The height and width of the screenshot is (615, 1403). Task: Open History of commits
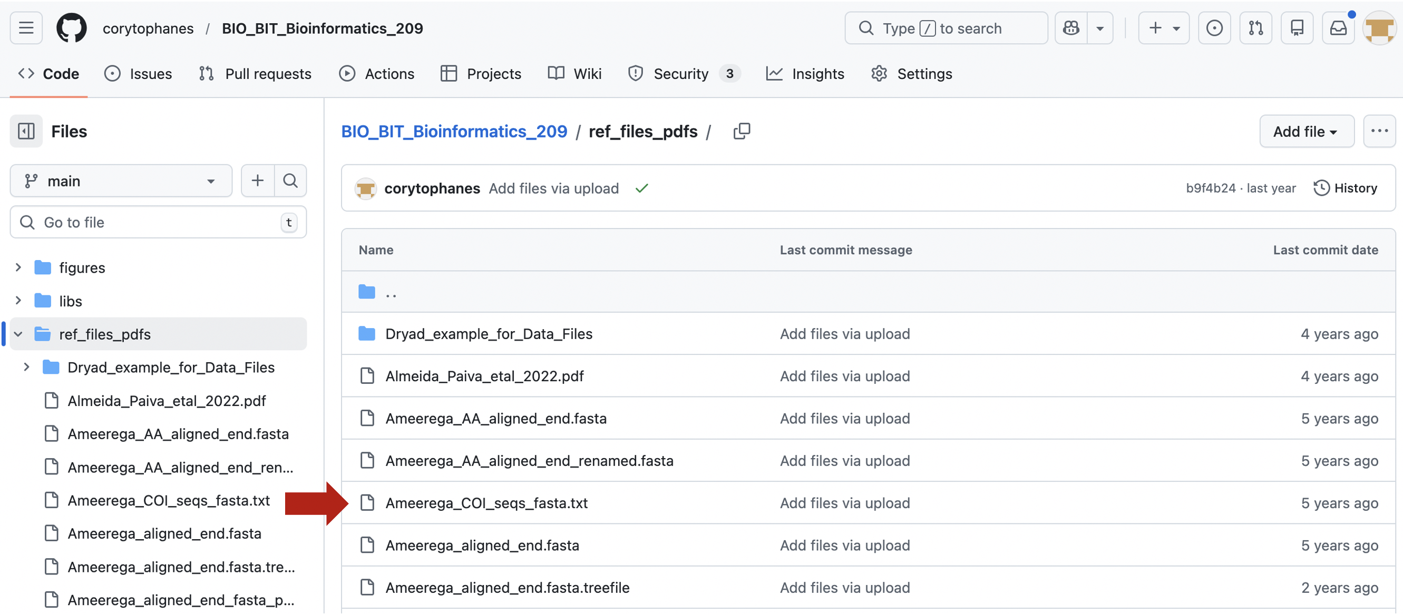tap(1345, 189)
